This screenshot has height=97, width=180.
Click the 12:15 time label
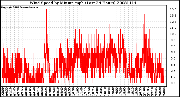click(x=85, y=92)
